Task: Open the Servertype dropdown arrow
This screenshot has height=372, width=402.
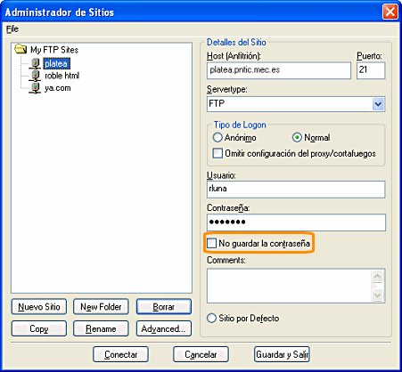Action: (x=378, y=104)
